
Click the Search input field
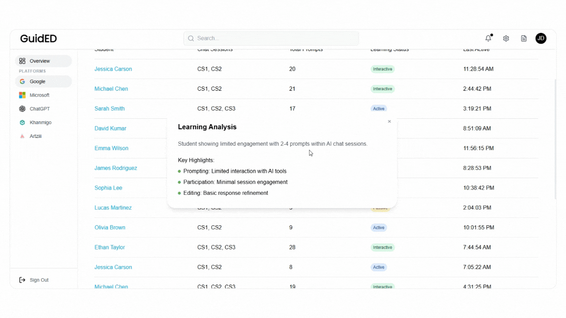point(271,38)
